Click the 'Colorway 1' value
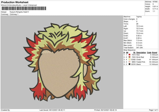This screenshot has height=112, width=159. pyautogui.click(x=14, y=14)
